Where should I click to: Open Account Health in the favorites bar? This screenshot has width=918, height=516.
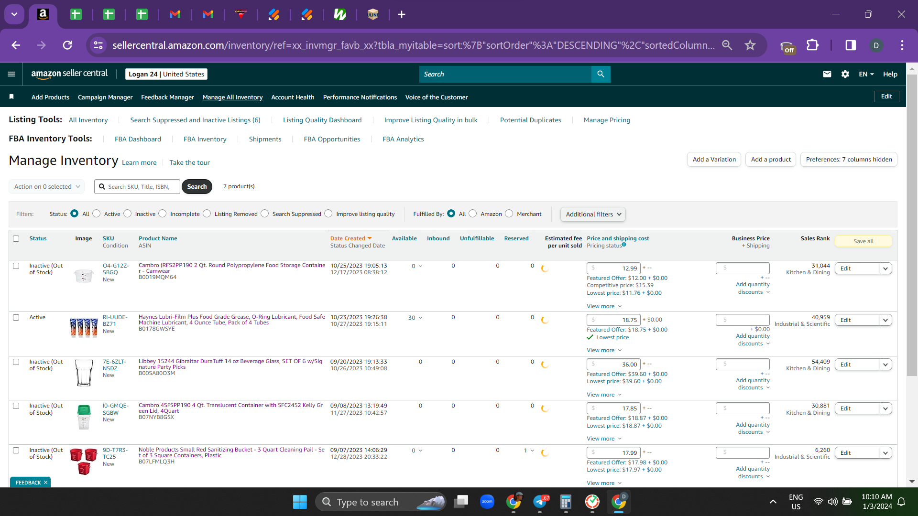[x=293, y=97]
